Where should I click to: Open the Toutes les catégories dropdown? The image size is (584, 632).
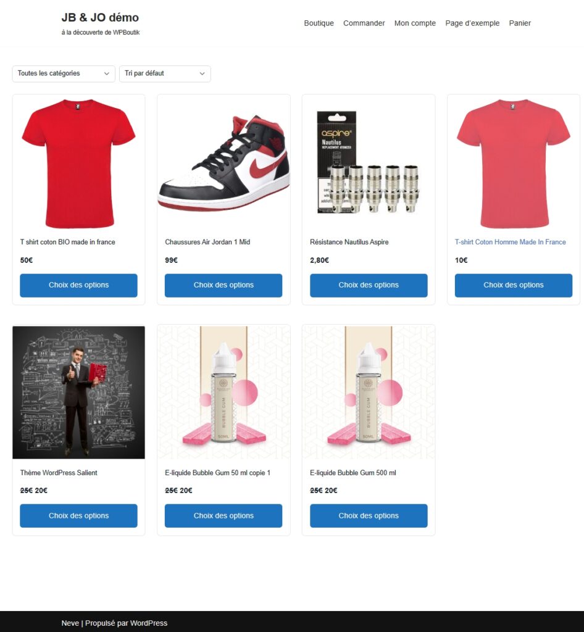[x=64, y=74]
